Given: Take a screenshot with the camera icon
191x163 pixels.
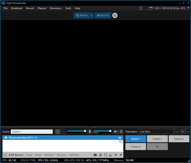Looking at the screenshot, I should click(115, 16).
